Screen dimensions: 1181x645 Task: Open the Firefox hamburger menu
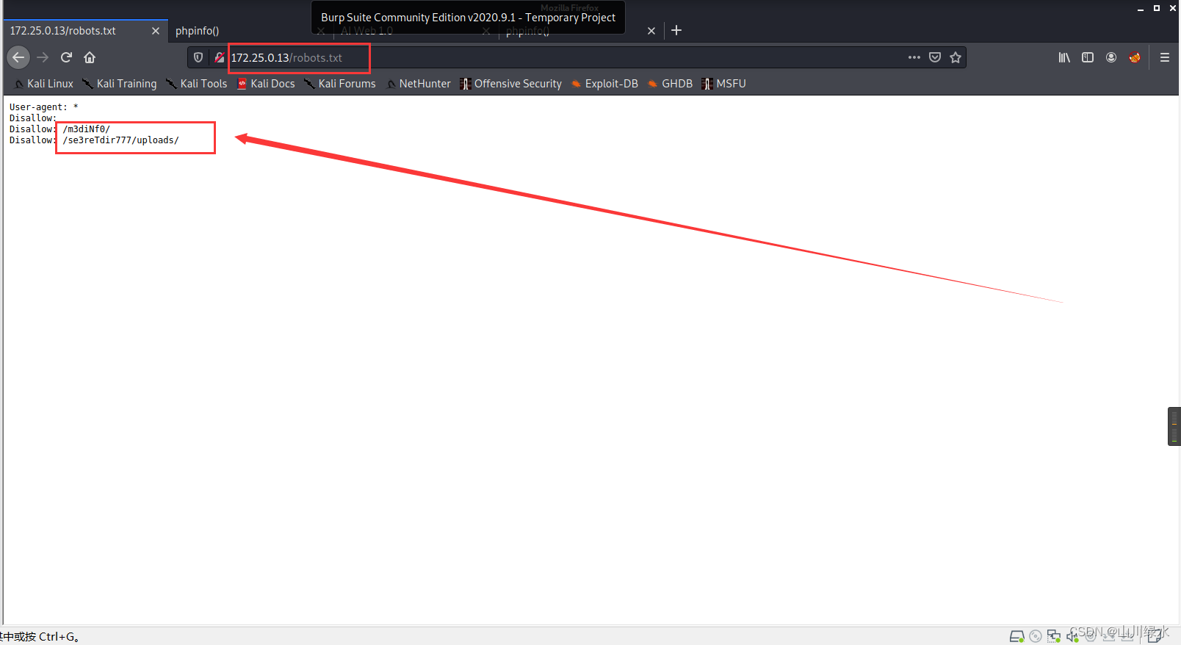pyautogui.click(x=1165, y=57)
